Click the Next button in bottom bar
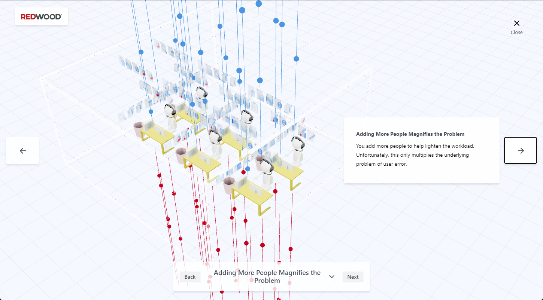This screenshot has width=543, height=300. pyautogui.click(x=353, y=277)
